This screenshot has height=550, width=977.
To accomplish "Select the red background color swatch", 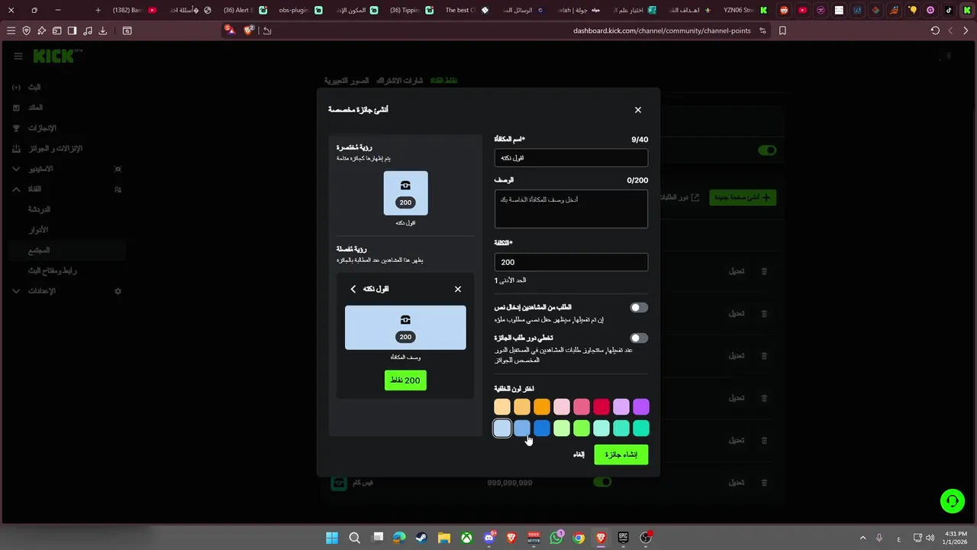I will click(601, 406).
